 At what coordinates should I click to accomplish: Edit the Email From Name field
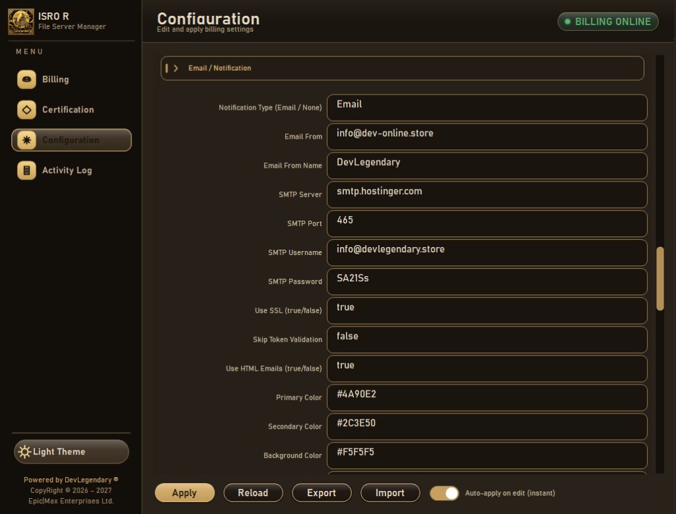point(487,165)
